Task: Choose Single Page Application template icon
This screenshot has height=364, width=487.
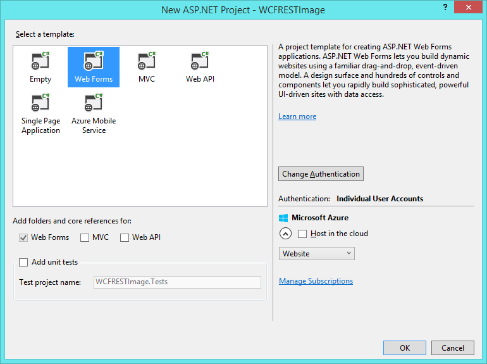Action: 40,103
